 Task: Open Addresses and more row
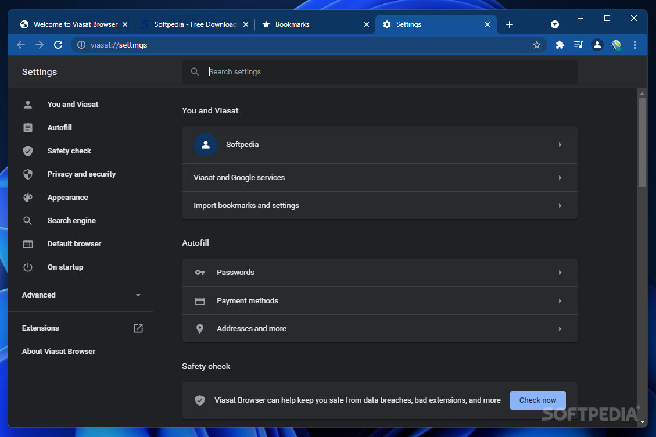click(380, 328)
